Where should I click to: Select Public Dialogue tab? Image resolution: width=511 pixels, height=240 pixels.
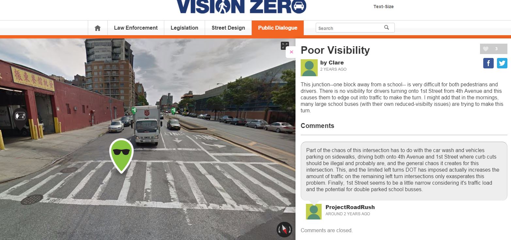(x=278, y=28)
